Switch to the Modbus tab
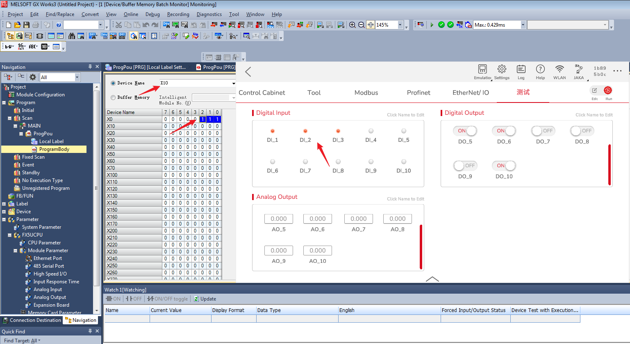This screenshot has width=630, height=344. pos(366,93)
